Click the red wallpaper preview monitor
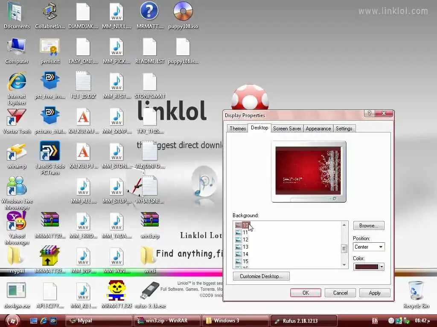The width and height of the screenshot is (437, 327). click(x=309, y=171)
